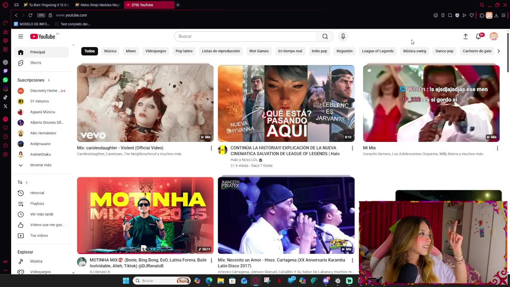This screenshot has height=287, width=510.
Task: Select the League of Legends filter chip
Action: click(378, 51)
